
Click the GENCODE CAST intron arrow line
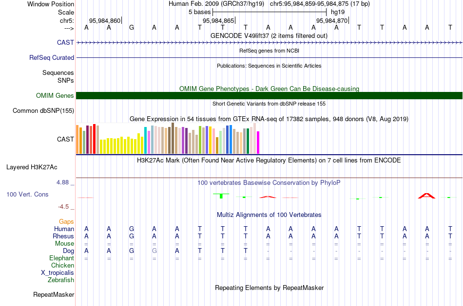269,43
